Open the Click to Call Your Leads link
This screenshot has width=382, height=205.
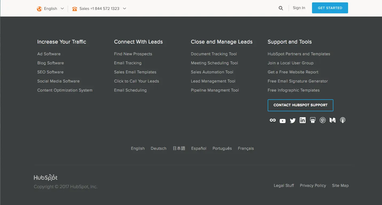137,81
